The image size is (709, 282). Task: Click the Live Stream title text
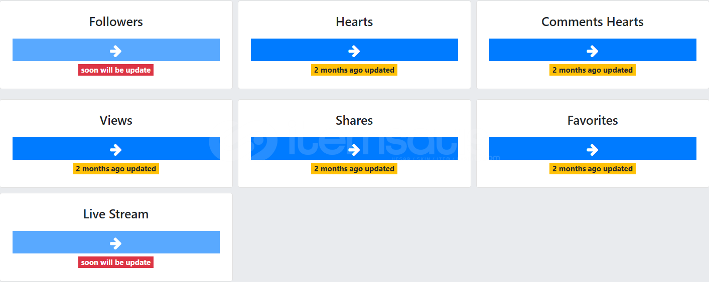[x=116, y=214]
